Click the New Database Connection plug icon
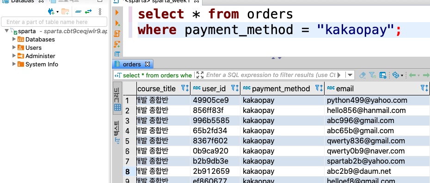Viewport: 430px width, 183px height. click(x=51, y=12)
